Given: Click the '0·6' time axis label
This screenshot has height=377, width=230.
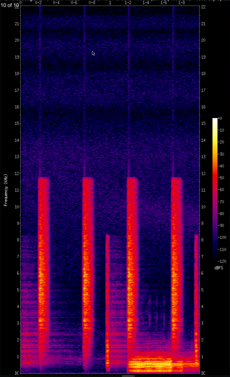Looking at the screenshot, I should coord(74,3).
